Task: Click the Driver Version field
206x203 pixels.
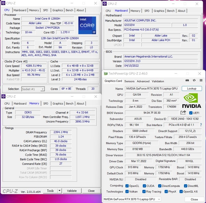Action: point(163,155)
